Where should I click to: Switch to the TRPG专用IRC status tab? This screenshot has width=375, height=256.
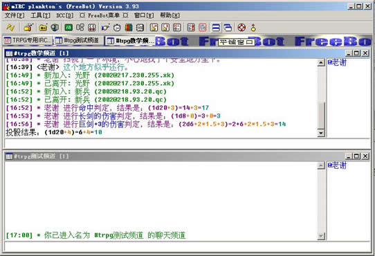[x=28, y=40]
